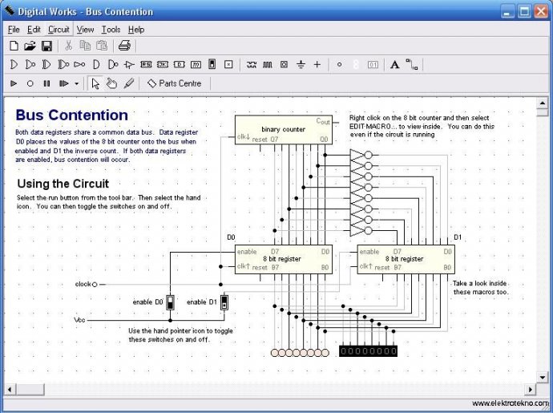
Task: Open the Circuit menu
Action: (59, 30)
